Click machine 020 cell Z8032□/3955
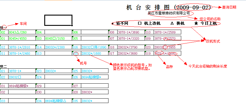This screenshot has width=246, height=108. point(167,47)
